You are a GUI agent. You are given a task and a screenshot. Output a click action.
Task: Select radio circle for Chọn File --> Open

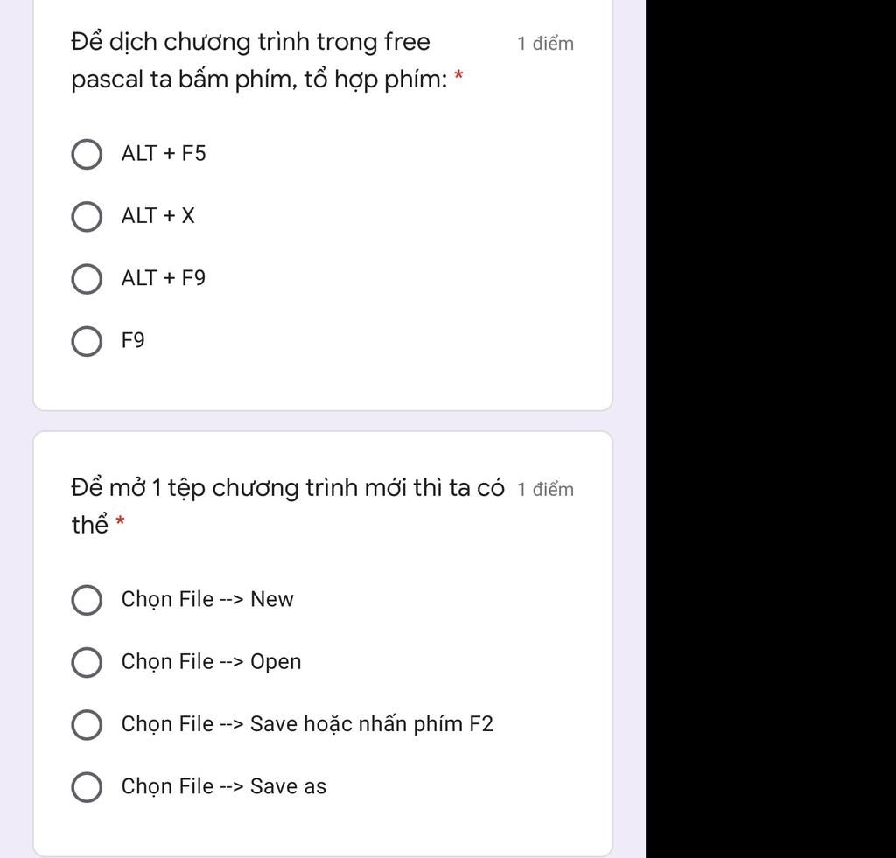[87, 662]
